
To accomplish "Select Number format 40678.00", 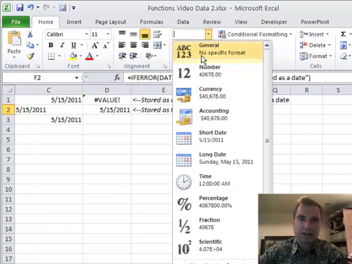I will (218, 73).
